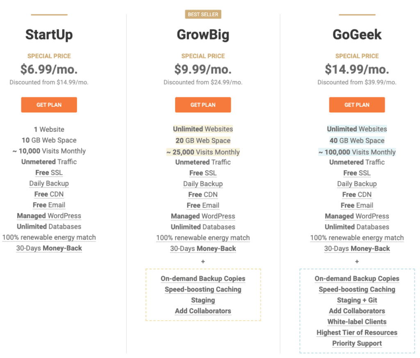
Task: Click Free Email under GrowBig
Action: 203,205
